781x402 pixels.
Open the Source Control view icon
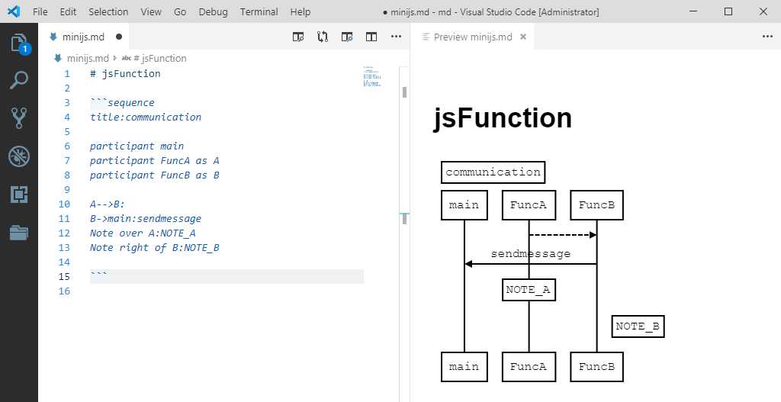pyautogui.click(x=19, y=118)
